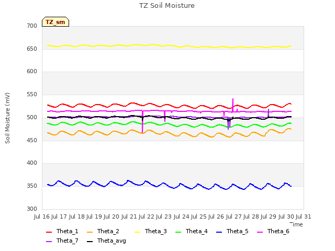Toggle Theta_1 legend entry
This screenshot has width=335, height=251.
click(62, 231)
